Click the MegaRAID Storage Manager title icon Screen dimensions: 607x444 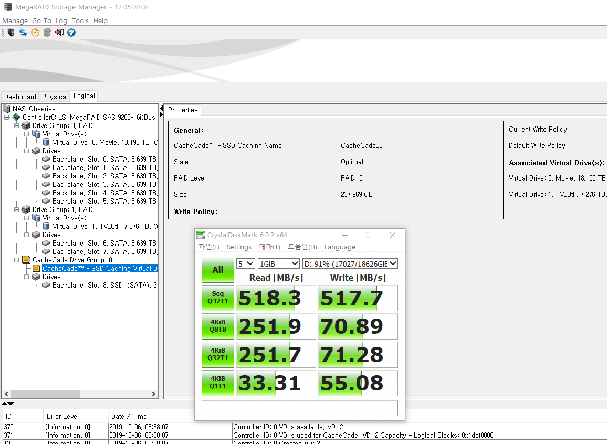[8, 7]
